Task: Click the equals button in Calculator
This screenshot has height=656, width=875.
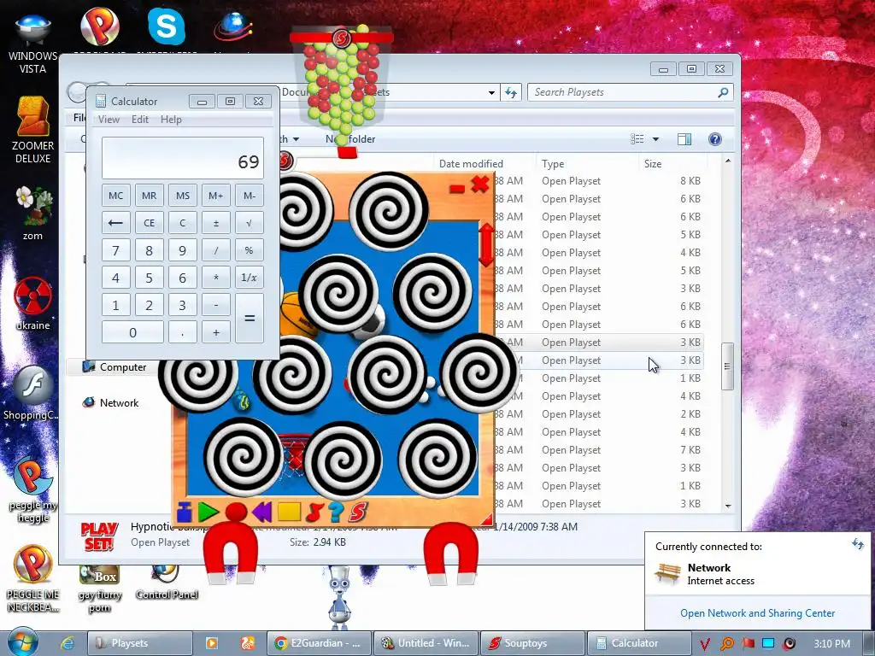Action: click(x=250, y=318)
